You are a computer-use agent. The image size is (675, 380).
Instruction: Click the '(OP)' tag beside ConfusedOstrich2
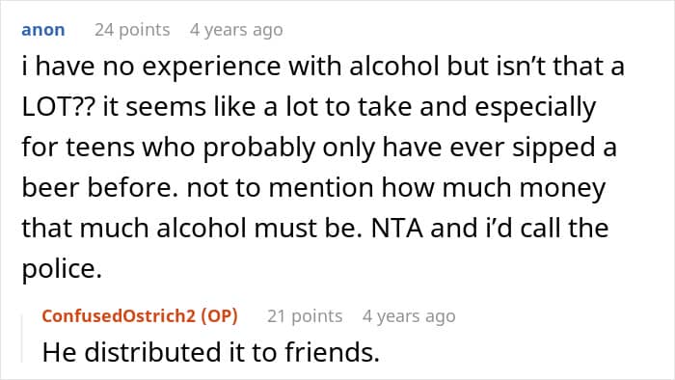coord(219,316)
